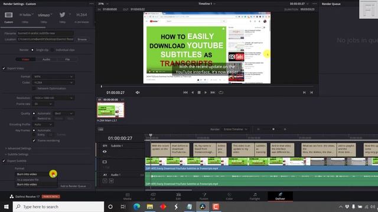
Task: Choose the Vimeo render preset
Action: (44, 15)
